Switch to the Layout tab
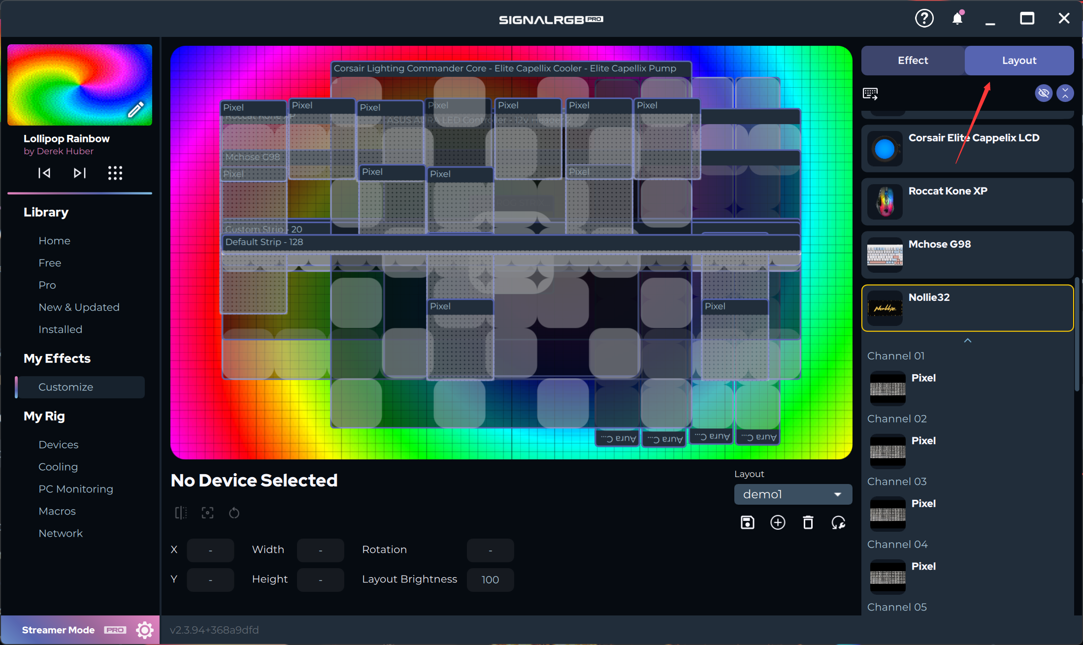The width and height of the screenshot is (1083, 645). click(1019, 60)
